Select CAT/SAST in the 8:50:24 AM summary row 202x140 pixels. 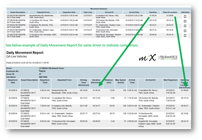point(88,35)
